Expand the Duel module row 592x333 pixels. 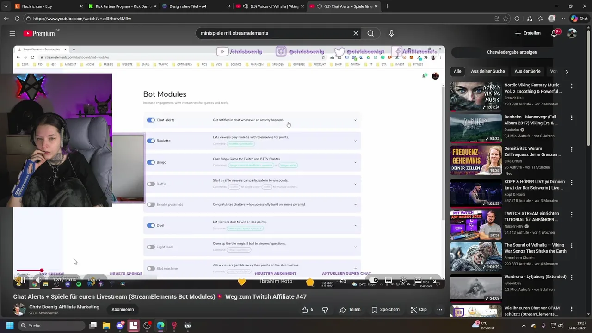click(355, 225)
